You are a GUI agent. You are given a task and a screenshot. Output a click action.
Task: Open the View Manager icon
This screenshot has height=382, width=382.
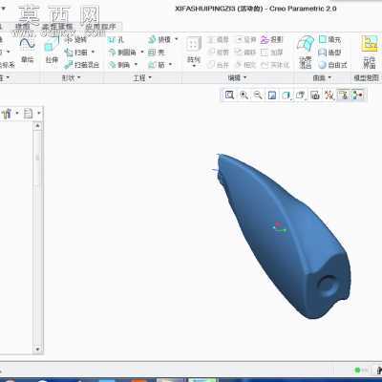coord(315,95)
